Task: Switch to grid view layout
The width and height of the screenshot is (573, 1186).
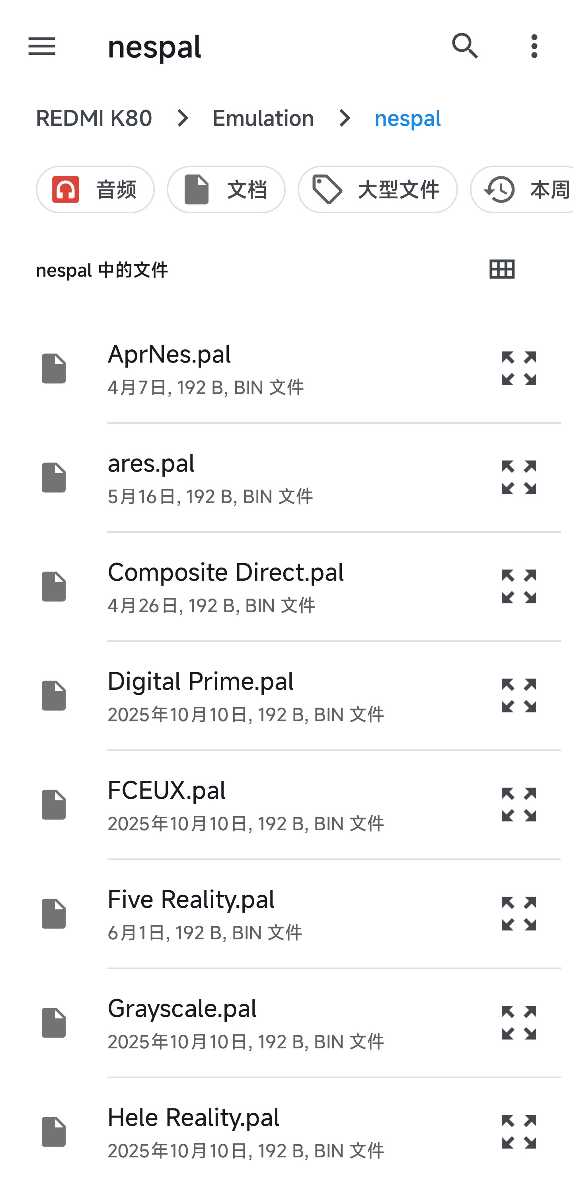Action: coord(502,269)
